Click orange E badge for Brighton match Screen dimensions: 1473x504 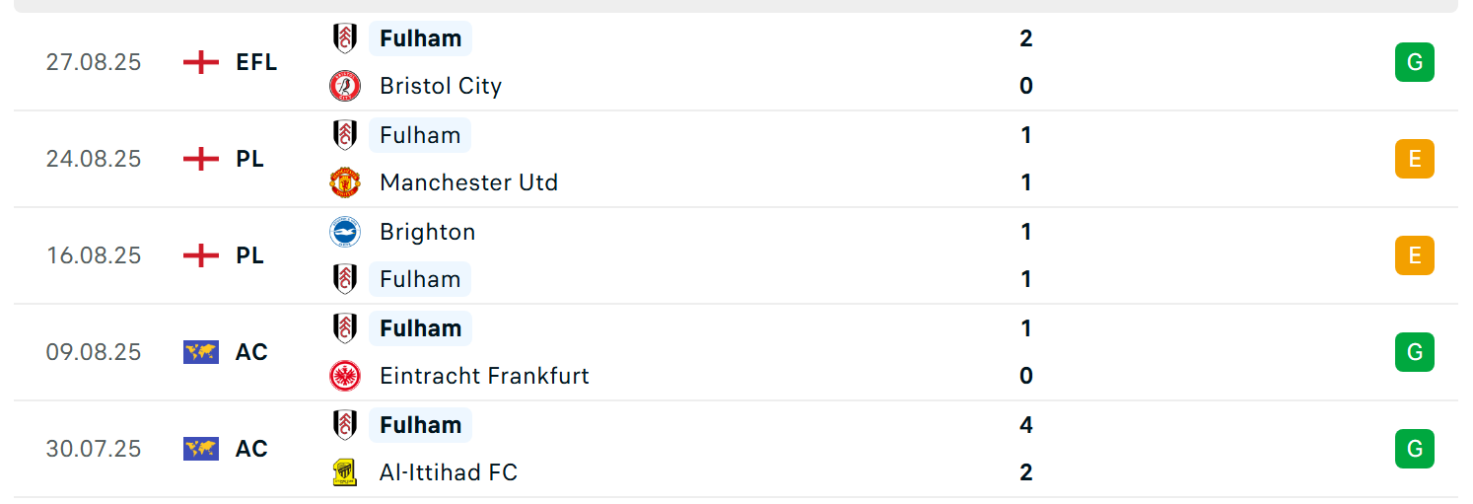click(1415, 255)
